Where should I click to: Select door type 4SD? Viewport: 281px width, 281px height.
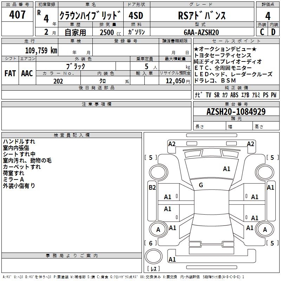(x=136, y=15)
